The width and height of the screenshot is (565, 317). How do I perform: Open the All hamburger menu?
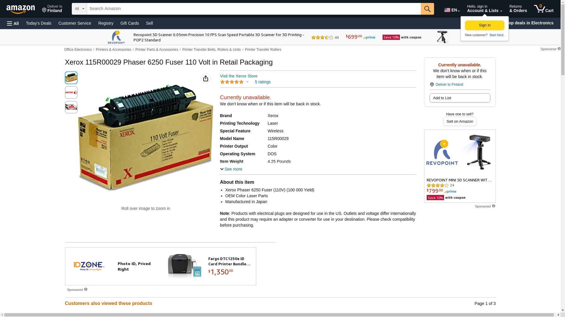pyautogui.click(x=13, y=23)
